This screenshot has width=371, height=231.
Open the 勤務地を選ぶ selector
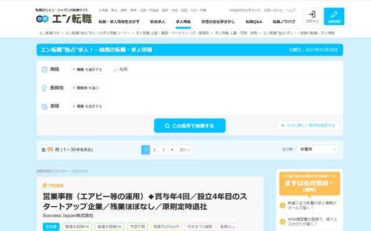[88, 88]
